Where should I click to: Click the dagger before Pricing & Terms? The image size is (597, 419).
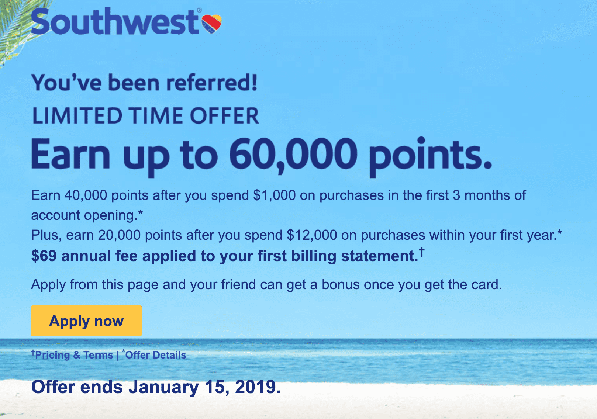point(33,353)
